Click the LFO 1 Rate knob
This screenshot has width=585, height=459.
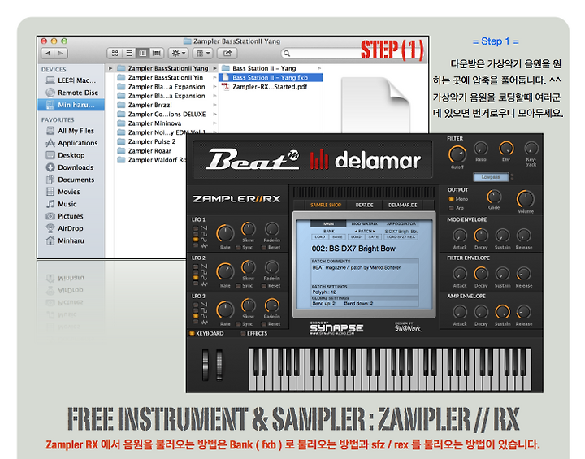coord(225,234)
